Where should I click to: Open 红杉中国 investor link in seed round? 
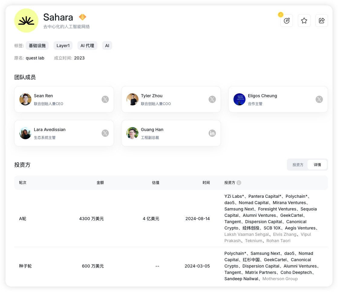[251, 260]
